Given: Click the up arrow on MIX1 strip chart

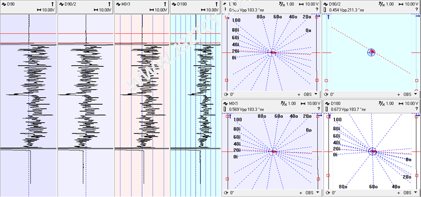Looking at the screenshot, I should click(x=165, y=4).
